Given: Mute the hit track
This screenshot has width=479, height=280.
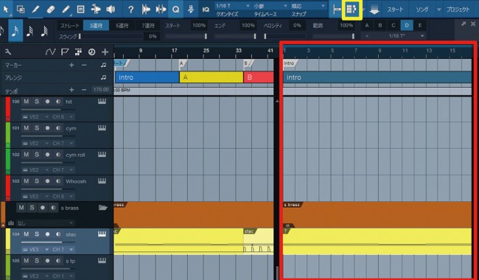Looking at the screenshot, I should coord(27,102).
